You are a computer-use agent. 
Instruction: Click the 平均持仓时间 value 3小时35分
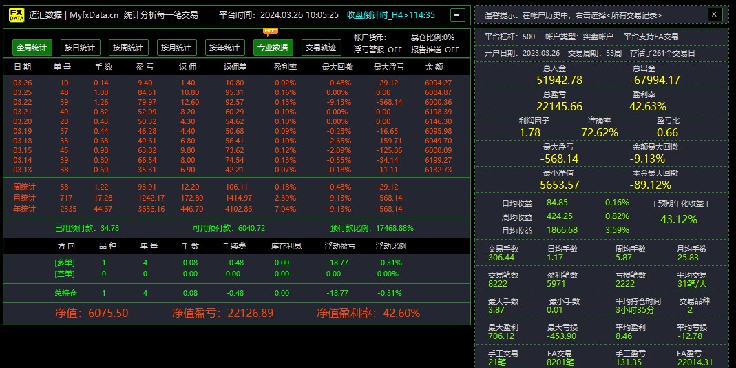pyautogui.click(x=635, y=310)
